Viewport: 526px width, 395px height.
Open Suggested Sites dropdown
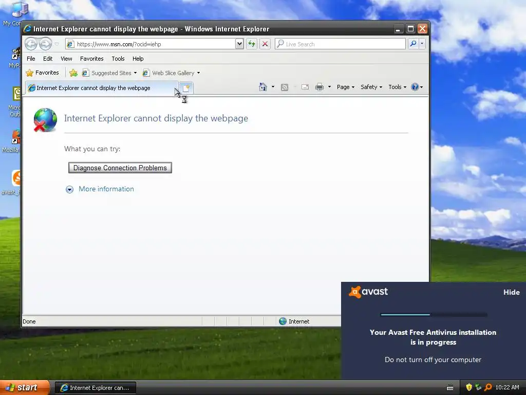pos(109,73)
